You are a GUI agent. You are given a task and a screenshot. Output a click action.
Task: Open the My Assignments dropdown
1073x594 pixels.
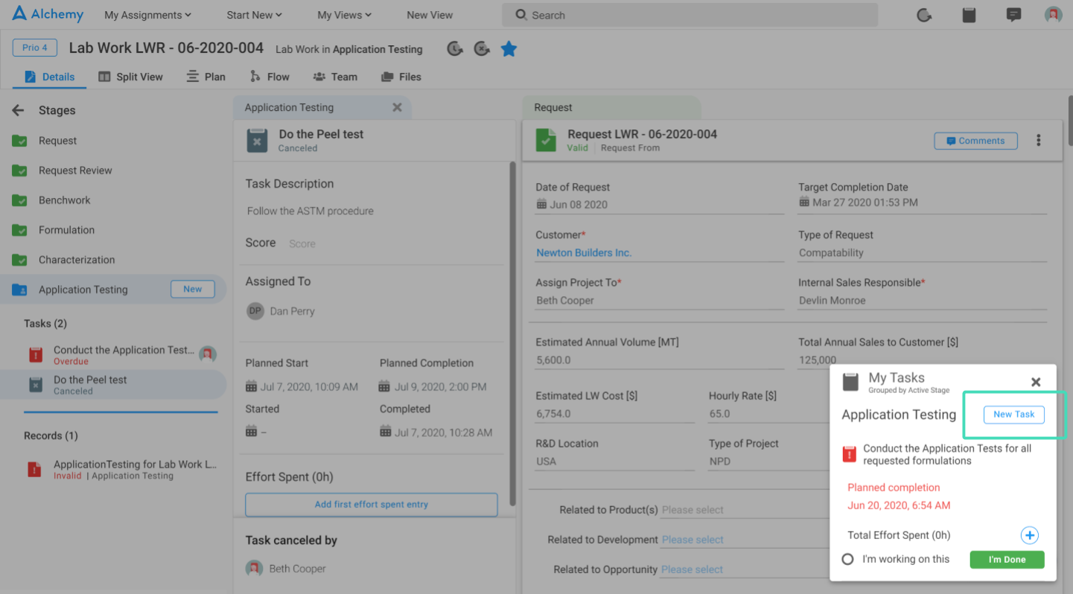(147, 15)
